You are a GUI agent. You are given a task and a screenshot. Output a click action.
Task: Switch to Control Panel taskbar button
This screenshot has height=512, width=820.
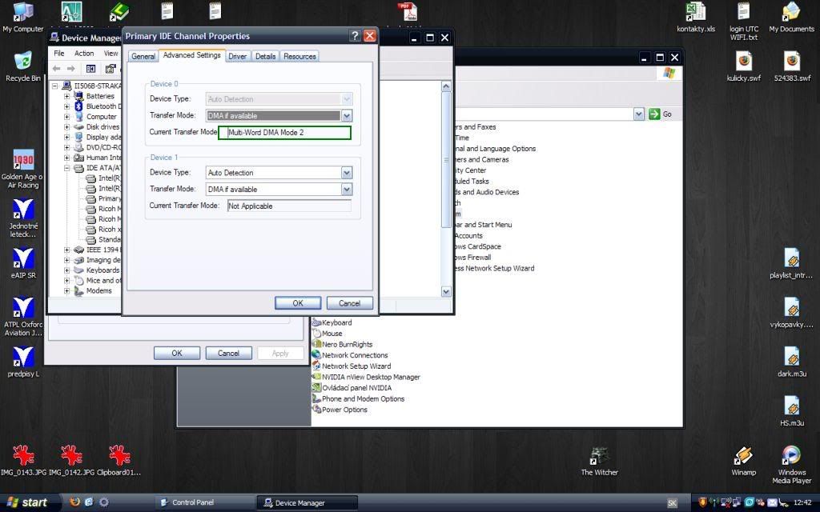(x=203, y=502)
